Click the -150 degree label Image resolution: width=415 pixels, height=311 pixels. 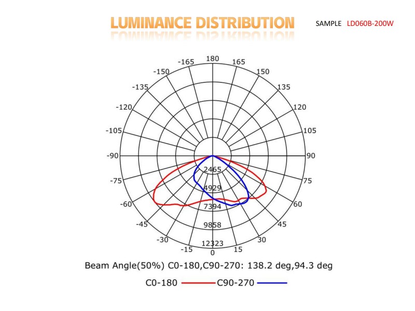[161, 72]
